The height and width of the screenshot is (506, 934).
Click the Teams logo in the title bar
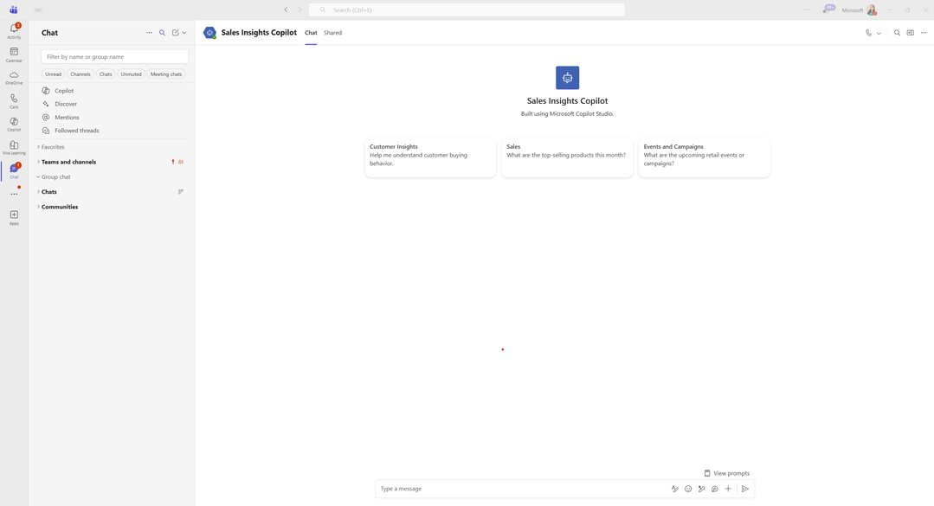pos(13,10)
